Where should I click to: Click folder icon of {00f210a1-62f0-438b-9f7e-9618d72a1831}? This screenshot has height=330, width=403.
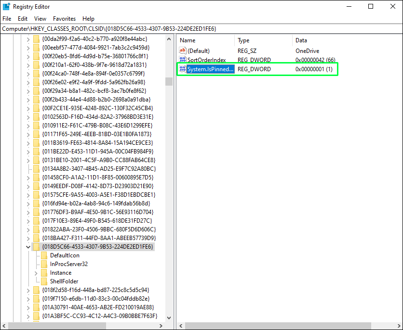click(x=36, y=65)
